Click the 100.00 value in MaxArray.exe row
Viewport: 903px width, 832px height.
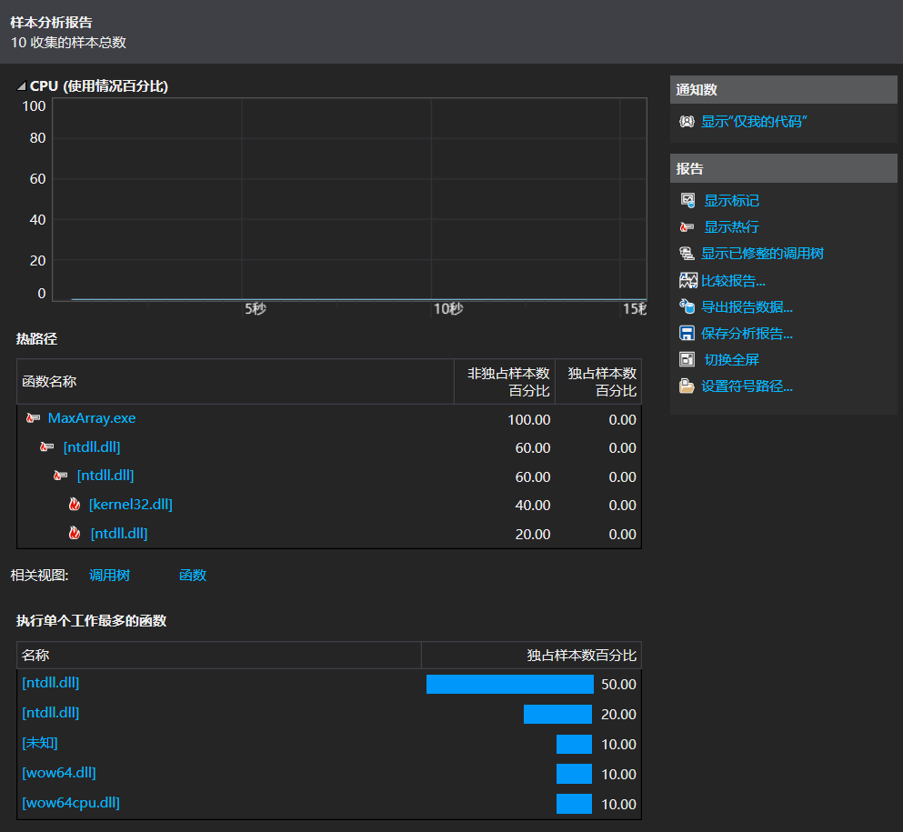click(528, 420)
